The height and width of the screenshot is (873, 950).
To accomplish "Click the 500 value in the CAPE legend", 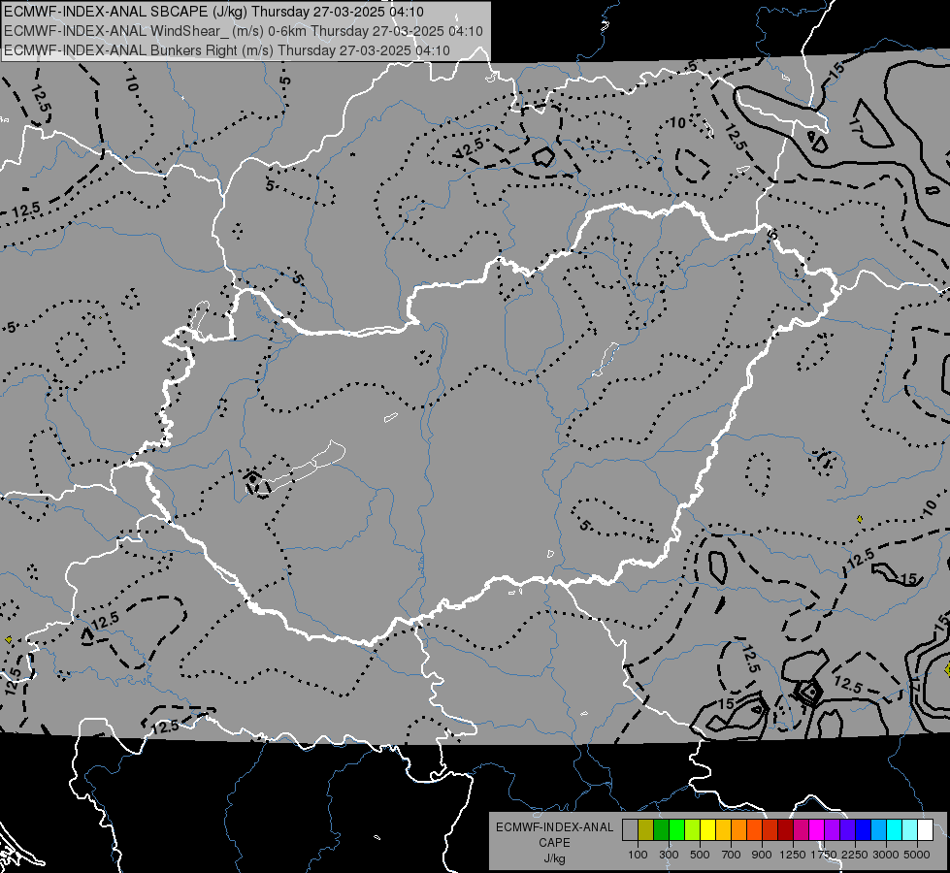I will (700, 855).
